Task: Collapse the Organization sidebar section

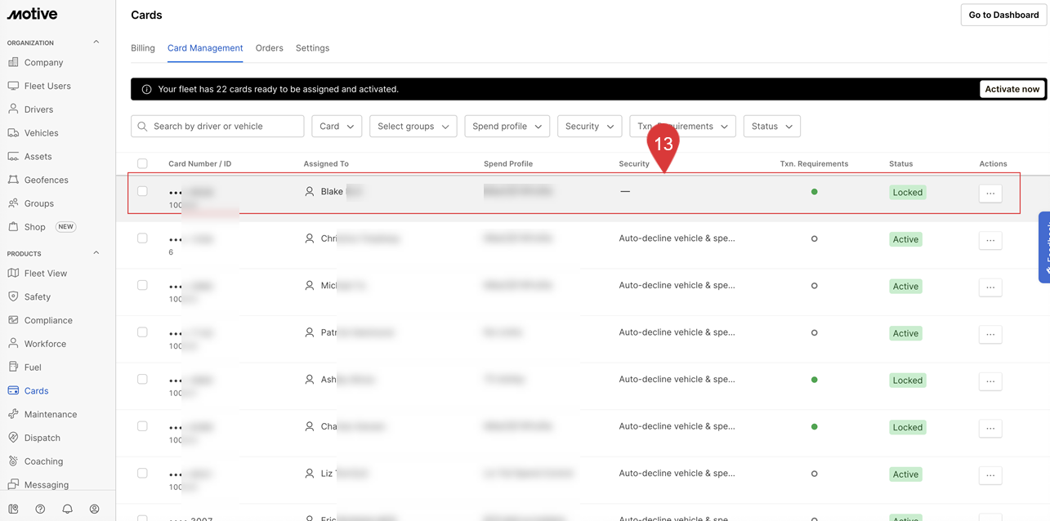Action: (x=96, y=42)
